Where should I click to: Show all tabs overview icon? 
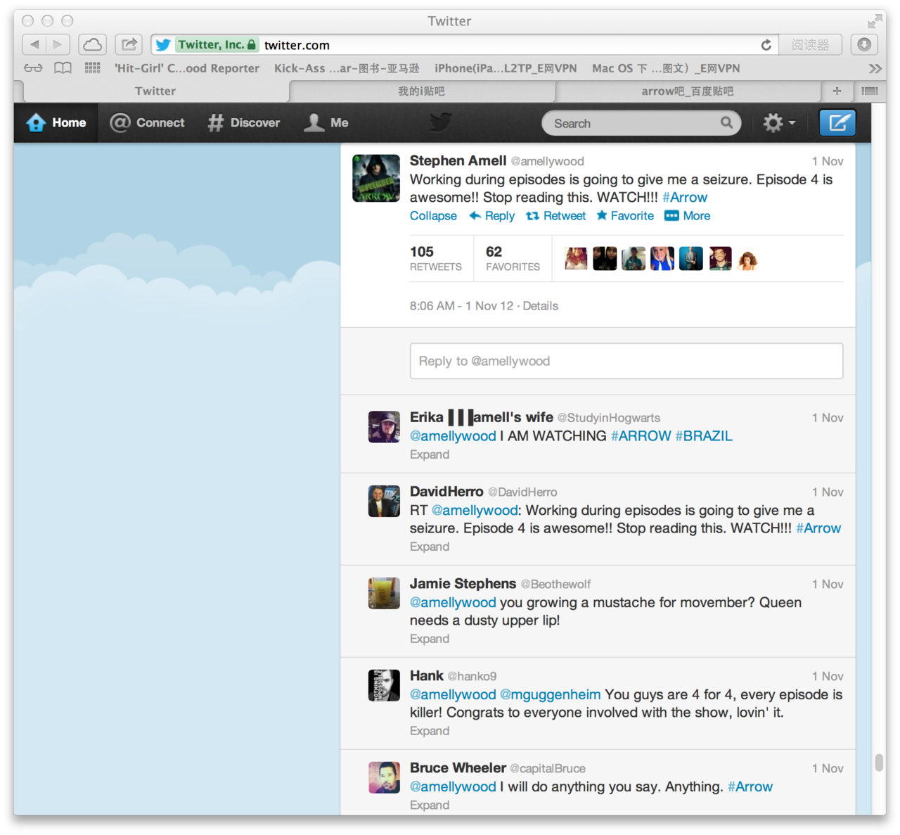tap(870, 91)
